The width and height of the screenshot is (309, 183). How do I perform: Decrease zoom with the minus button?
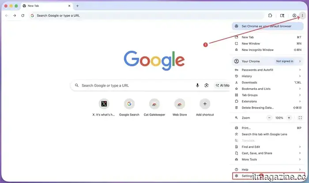click(269, 118)
